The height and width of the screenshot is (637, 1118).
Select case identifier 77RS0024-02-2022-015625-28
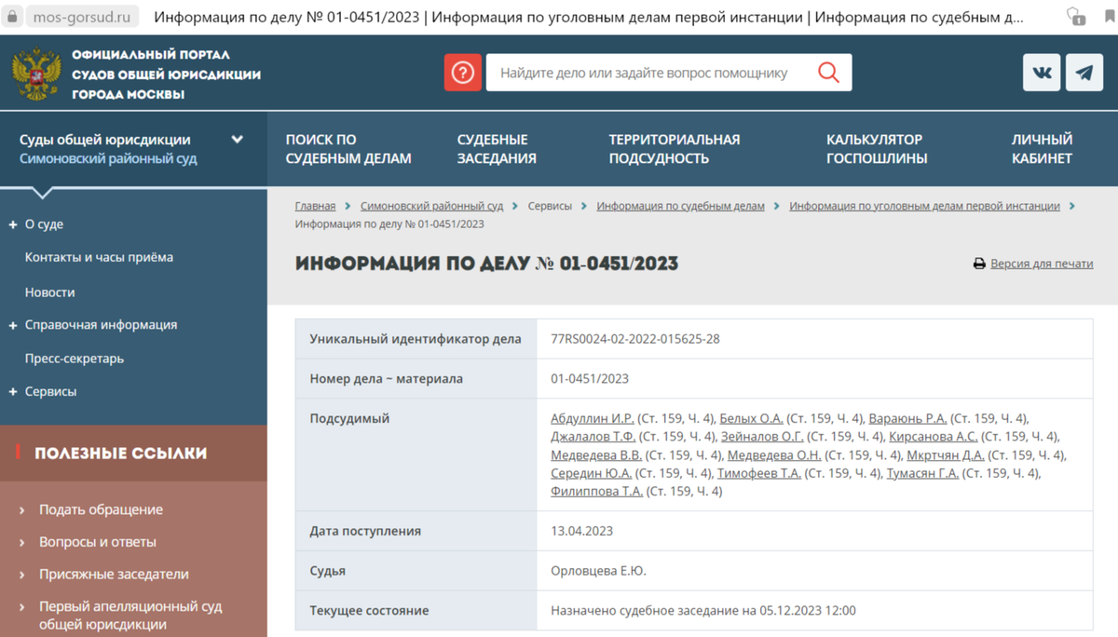tap(635, 339)
